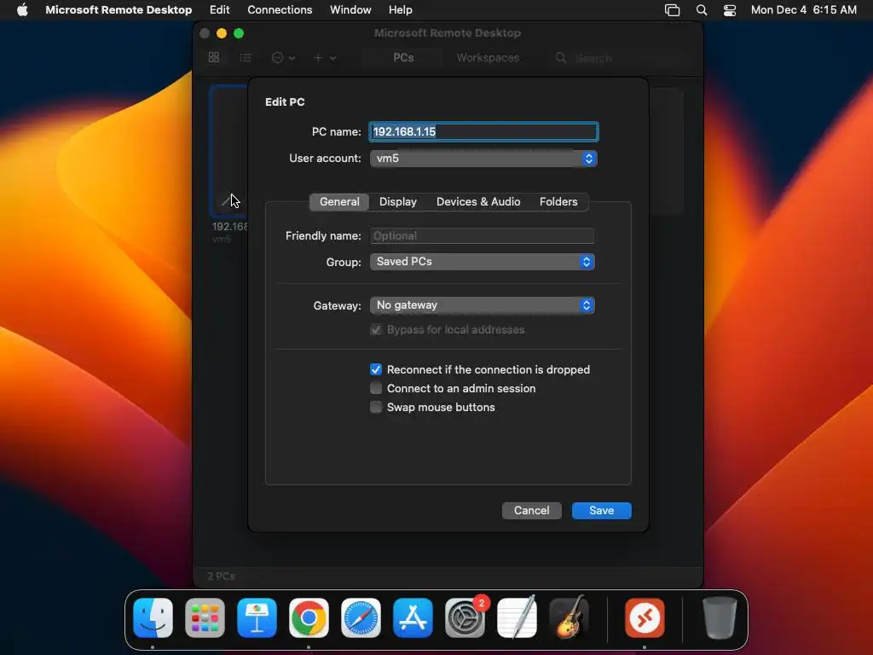Open Microsoft Remote Desktop app menu
The image size is (873, 655).
(119, 9)
